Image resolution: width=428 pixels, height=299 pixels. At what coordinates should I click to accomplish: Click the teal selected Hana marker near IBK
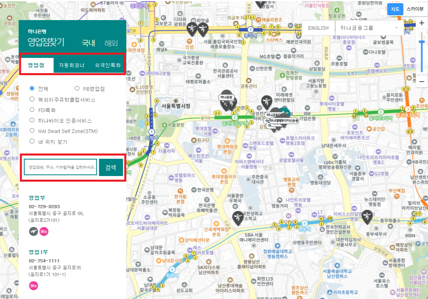[285, 111]
